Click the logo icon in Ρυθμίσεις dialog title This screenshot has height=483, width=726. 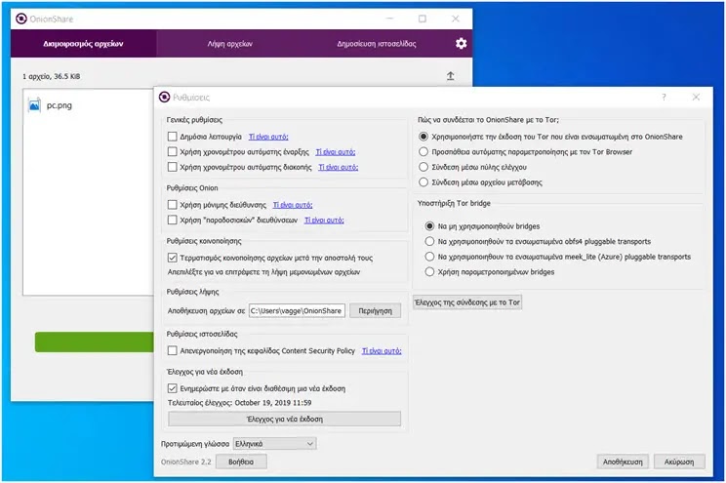(164, 97)
